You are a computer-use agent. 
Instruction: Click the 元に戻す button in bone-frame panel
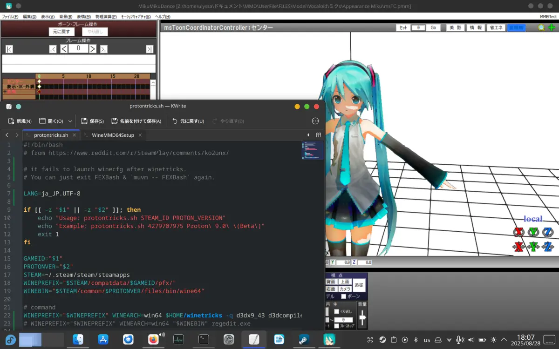[x=61, y=32]
